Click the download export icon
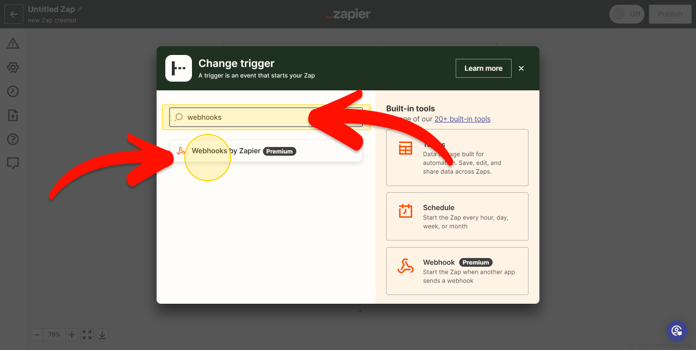The height and width of the screenshot is (350, 696). (x=102, y=335)
